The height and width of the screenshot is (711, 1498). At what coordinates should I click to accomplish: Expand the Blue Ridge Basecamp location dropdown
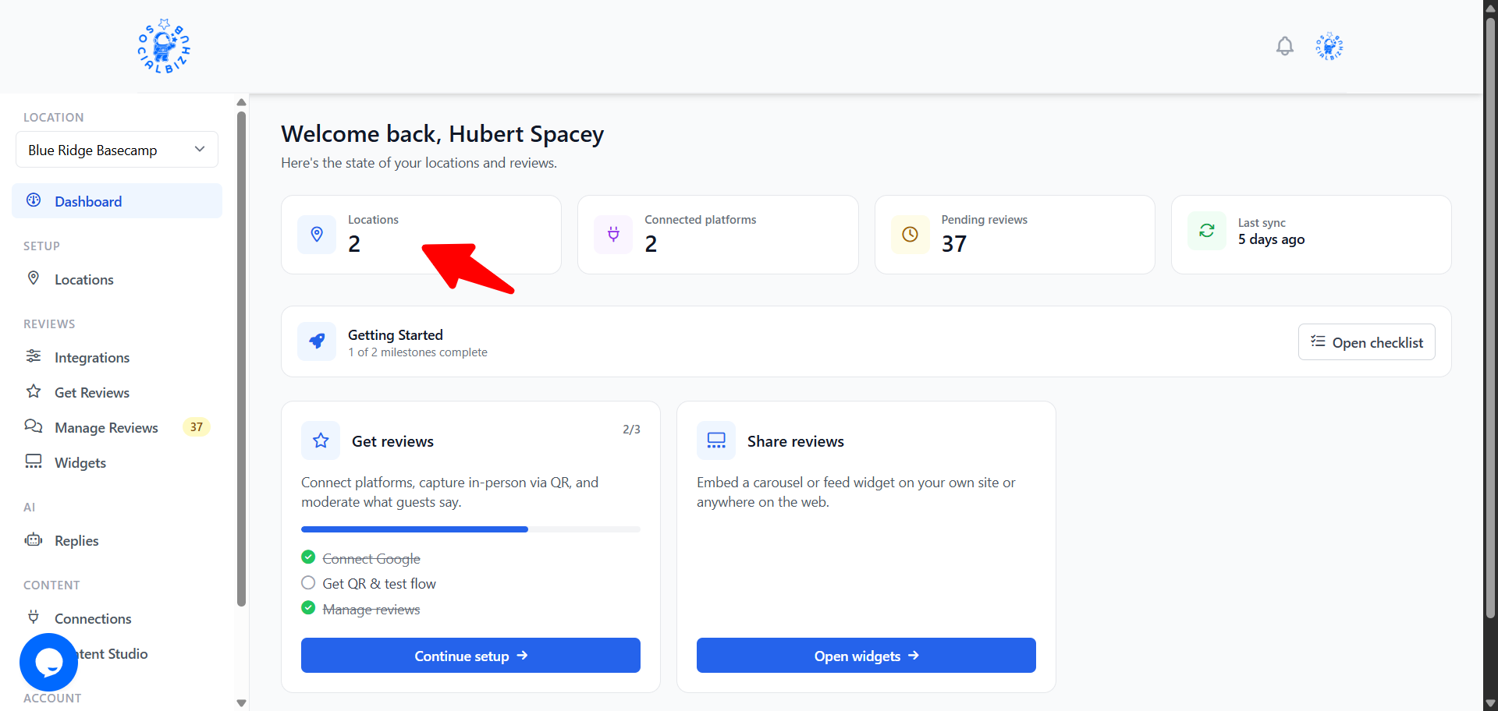(x=117, y=150)
